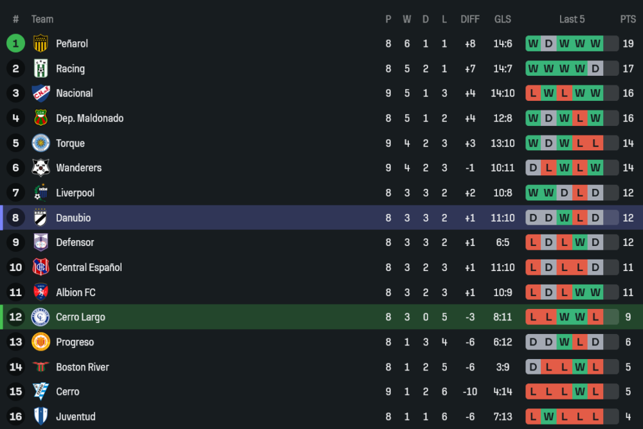Click the Central Español crest icon

click(41, 267)
